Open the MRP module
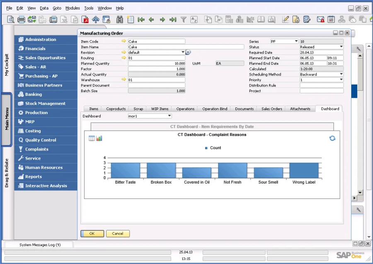 pyautogui.click(x=46, y=121)
